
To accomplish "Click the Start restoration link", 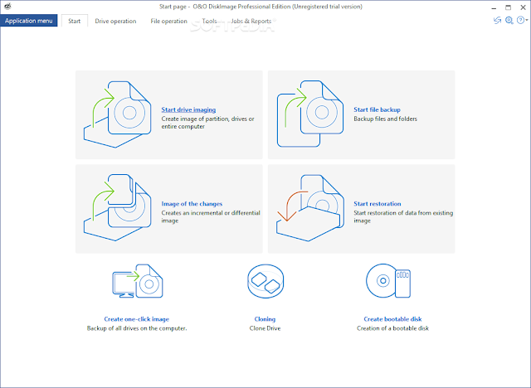I will [378, 203].
